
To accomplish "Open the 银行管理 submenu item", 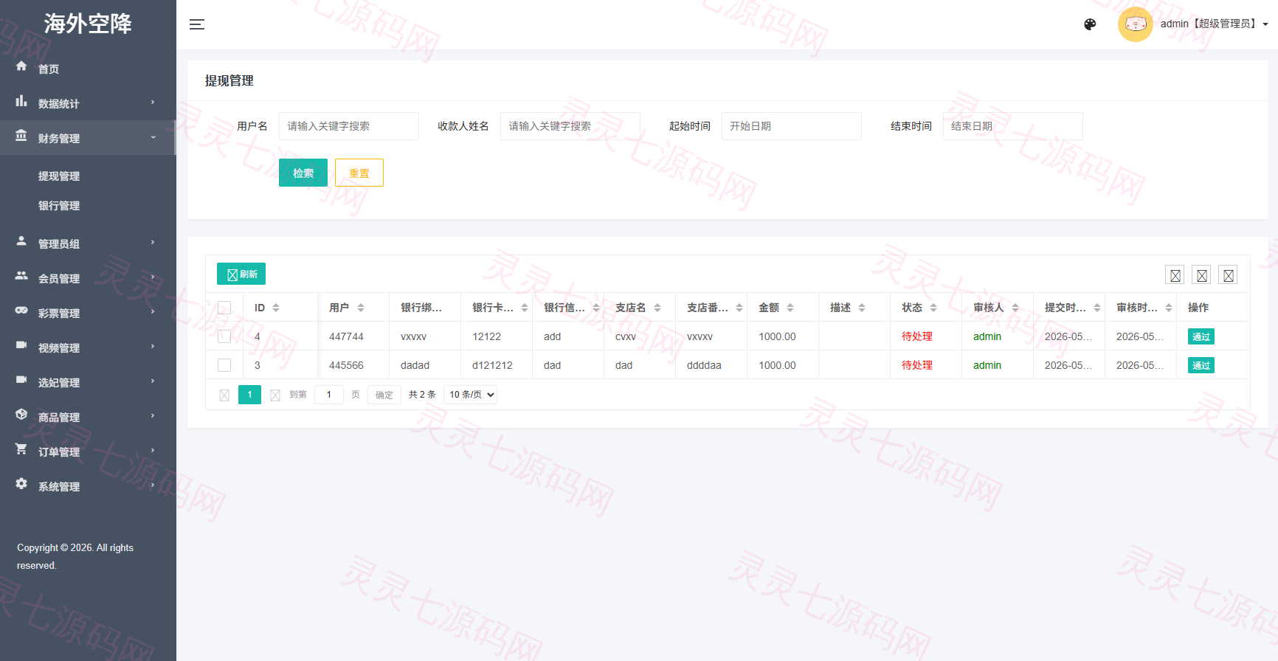I will pos(59,206).
